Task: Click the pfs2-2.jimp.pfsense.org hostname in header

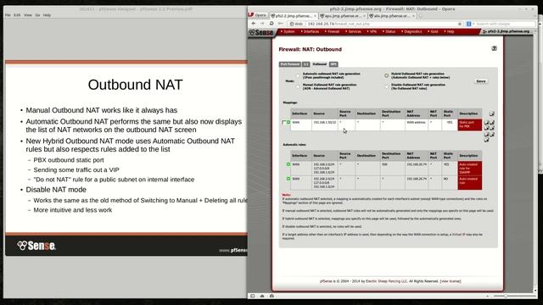Action: pyautogui.click(x=508, y=31)
